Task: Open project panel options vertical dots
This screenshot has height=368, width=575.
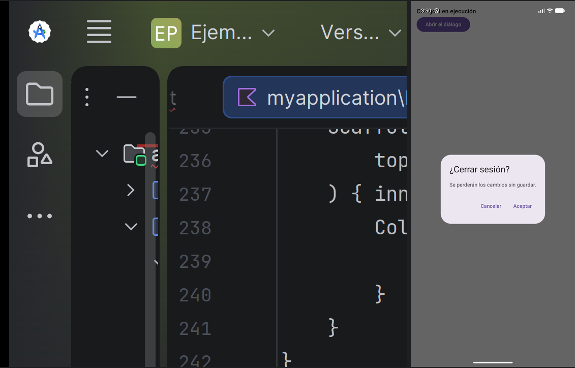Action: click(87, 97)
